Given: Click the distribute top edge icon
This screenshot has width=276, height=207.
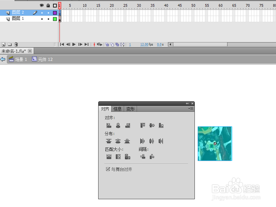Looking at the screenshot, I should tap(109, 141).
